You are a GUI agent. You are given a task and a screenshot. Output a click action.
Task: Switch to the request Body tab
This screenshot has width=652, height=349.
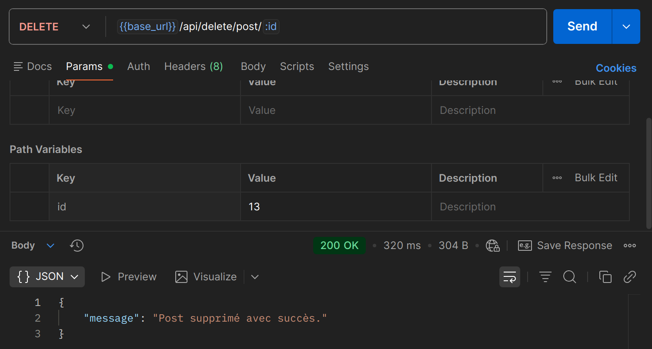pyautogui.click(x=253, y=66)
